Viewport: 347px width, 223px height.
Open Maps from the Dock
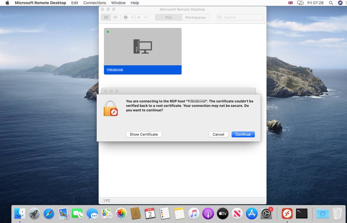click(x=107, y=214)
